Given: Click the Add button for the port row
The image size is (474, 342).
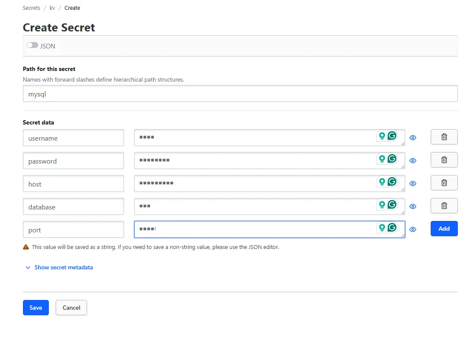Looking at the screenshot, I should pos(444,228).
